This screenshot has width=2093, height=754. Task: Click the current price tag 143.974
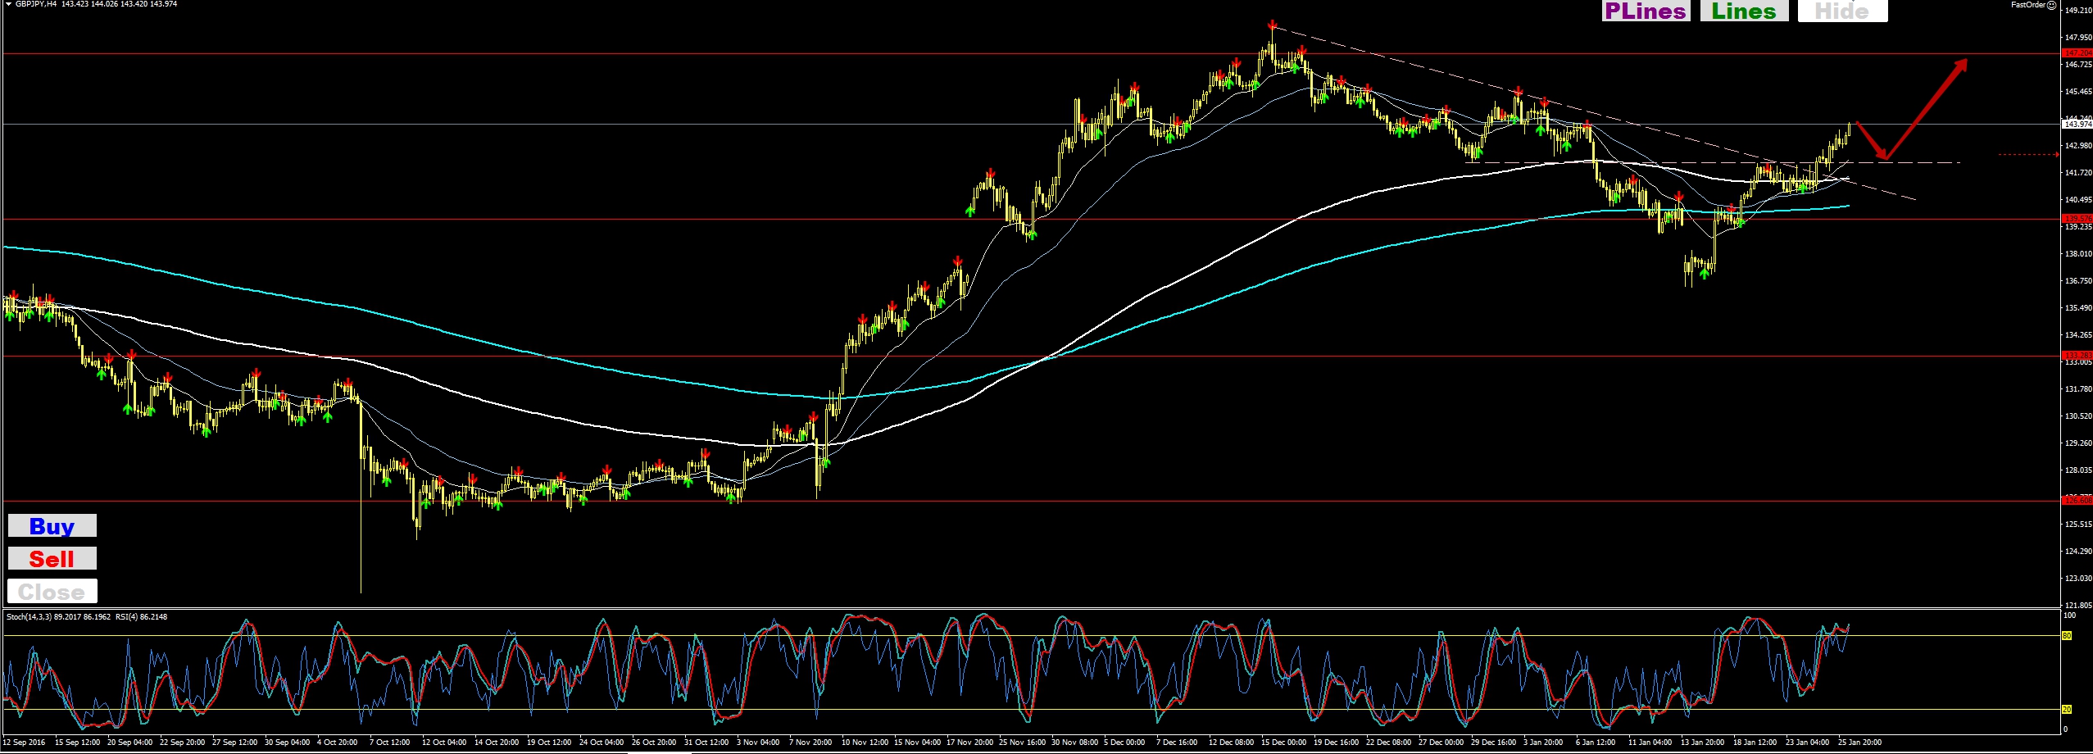pyautogui.click(x=2077, y=124)
